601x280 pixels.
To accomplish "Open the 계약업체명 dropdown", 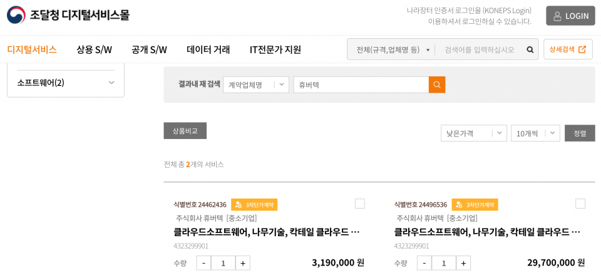I will click(x=255, y=85).
